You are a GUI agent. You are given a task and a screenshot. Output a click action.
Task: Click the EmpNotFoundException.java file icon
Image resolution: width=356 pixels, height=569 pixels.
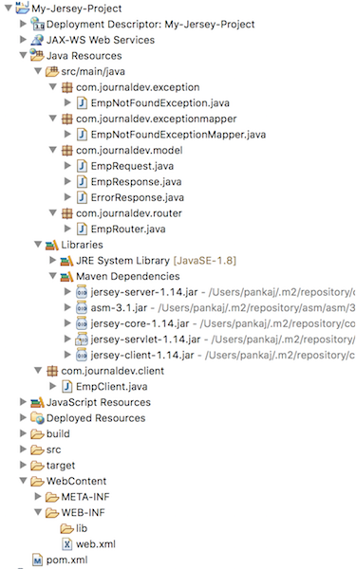pos(82,103)
